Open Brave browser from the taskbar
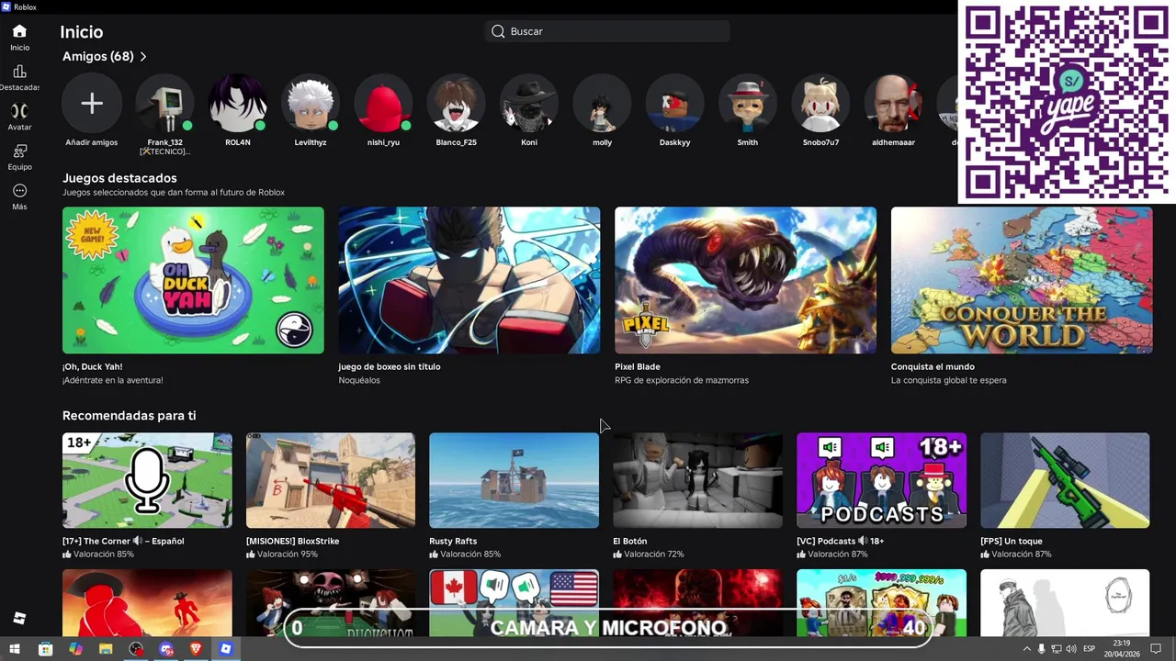Viewport: 1176px width, 661px height. (x=196, y=649)
